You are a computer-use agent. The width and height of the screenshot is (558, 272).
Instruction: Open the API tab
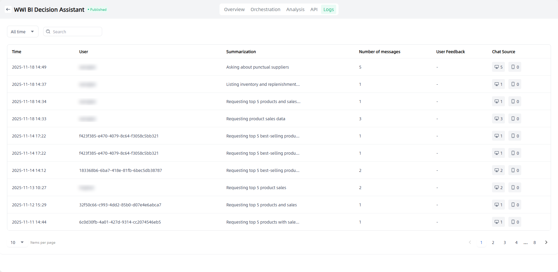[314, 9]
